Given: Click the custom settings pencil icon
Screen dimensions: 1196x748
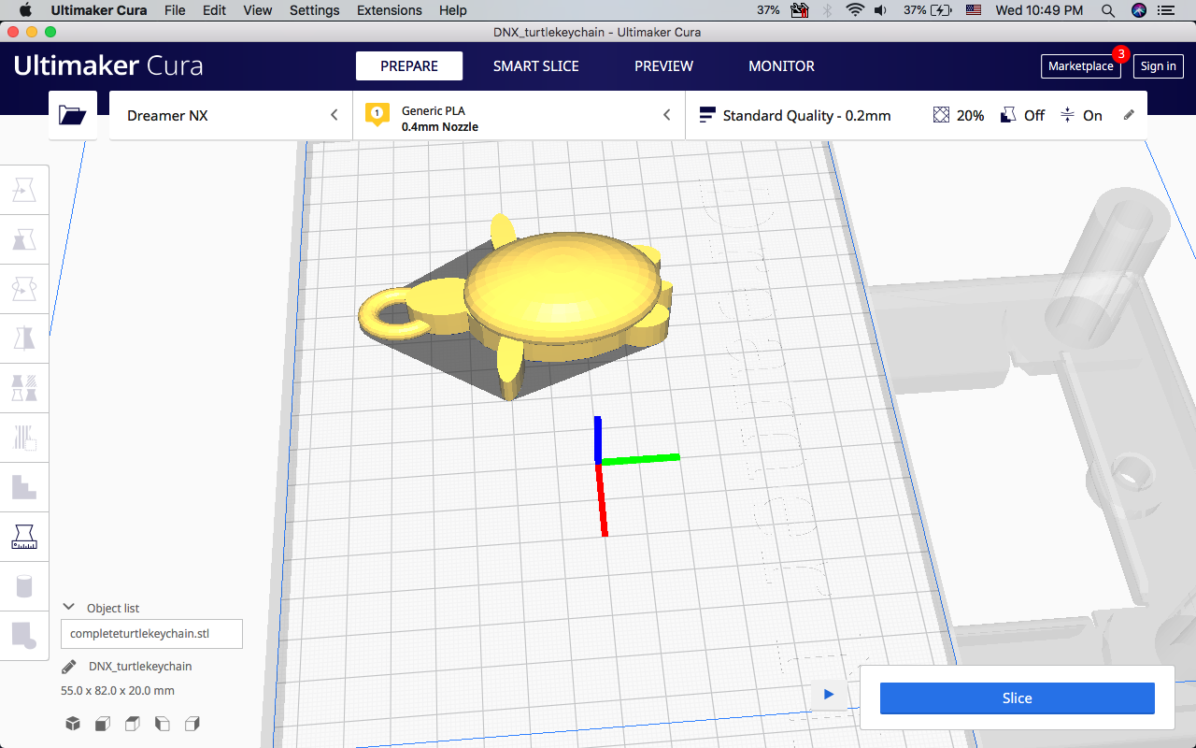Looking at the screenshot, I should 1129,115.
